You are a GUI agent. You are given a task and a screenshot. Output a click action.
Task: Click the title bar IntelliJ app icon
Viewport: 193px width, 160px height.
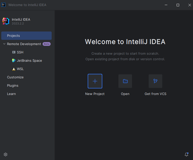(x=3, y=5)
